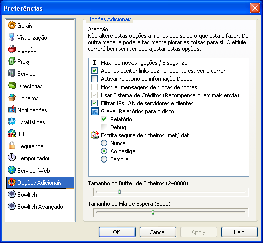The width and height of the screenshot is (263, 243).
Task: Click the Ligação red plug icon
Action: tap(12, 49)
